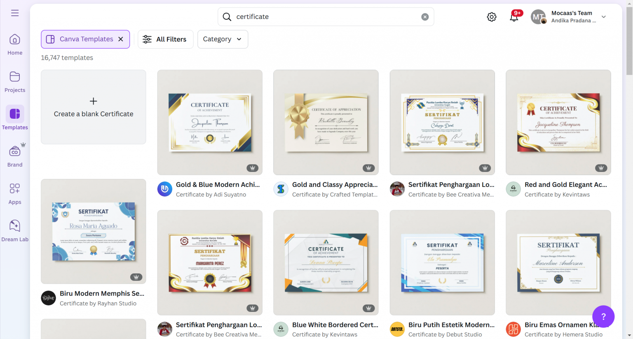Click the Certificate by Adi Suyatno text
Screen dimensions: 633x339
[211, 195]
